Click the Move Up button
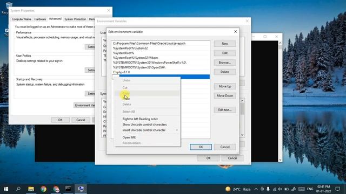The width and height of the screenshot is (346, 194). tap(225, 86)
